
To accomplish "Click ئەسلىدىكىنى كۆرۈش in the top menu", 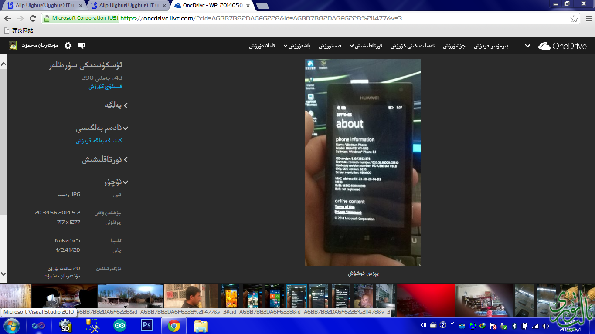I will [x=412, y=46].
